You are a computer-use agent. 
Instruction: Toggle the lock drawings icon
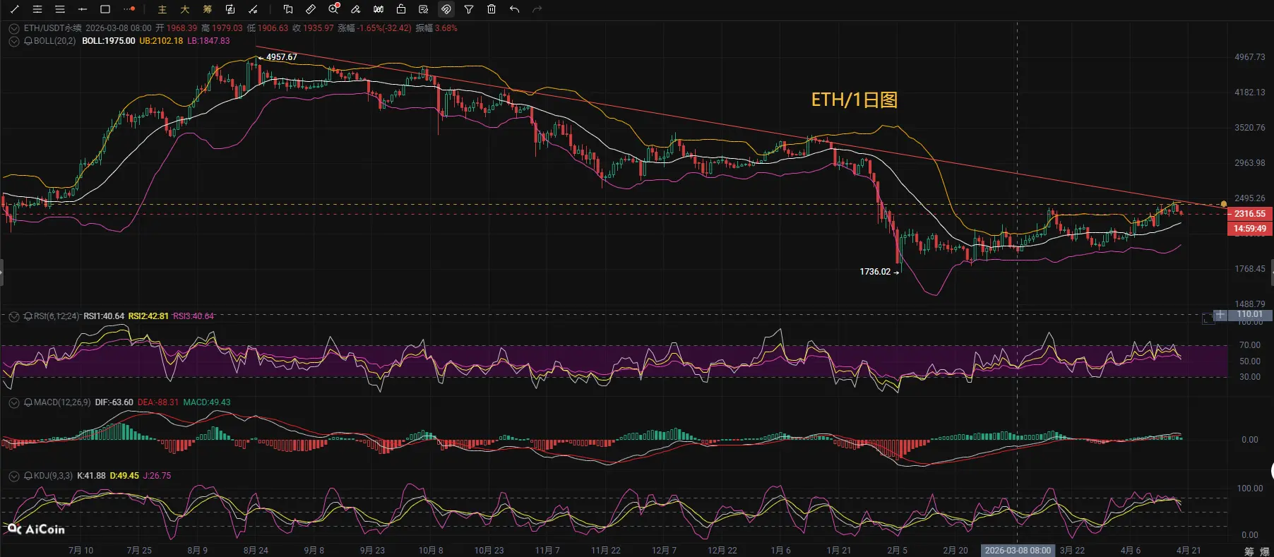(x=401, y=9)
